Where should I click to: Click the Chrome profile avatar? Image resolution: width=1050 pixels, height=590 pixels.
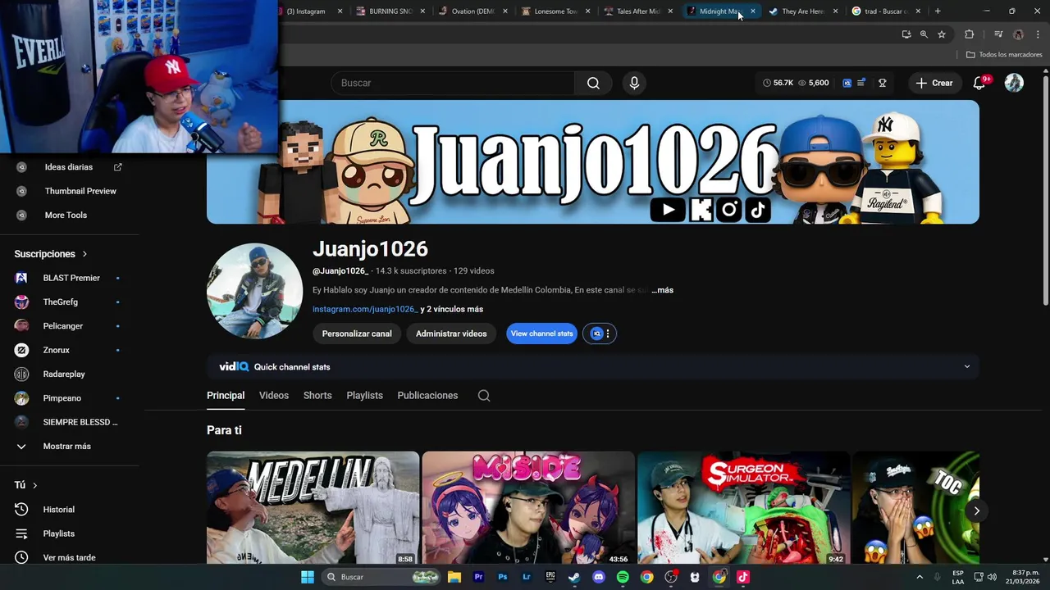click(1018, 34)
